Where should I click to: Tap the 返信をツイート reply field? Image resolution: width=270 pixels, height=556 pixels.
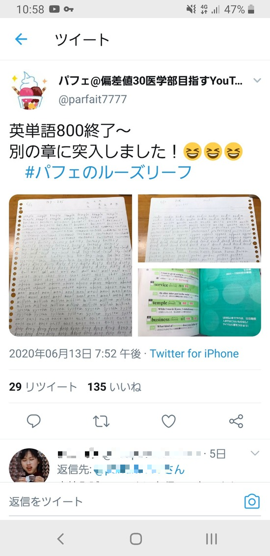coord(124,501)
